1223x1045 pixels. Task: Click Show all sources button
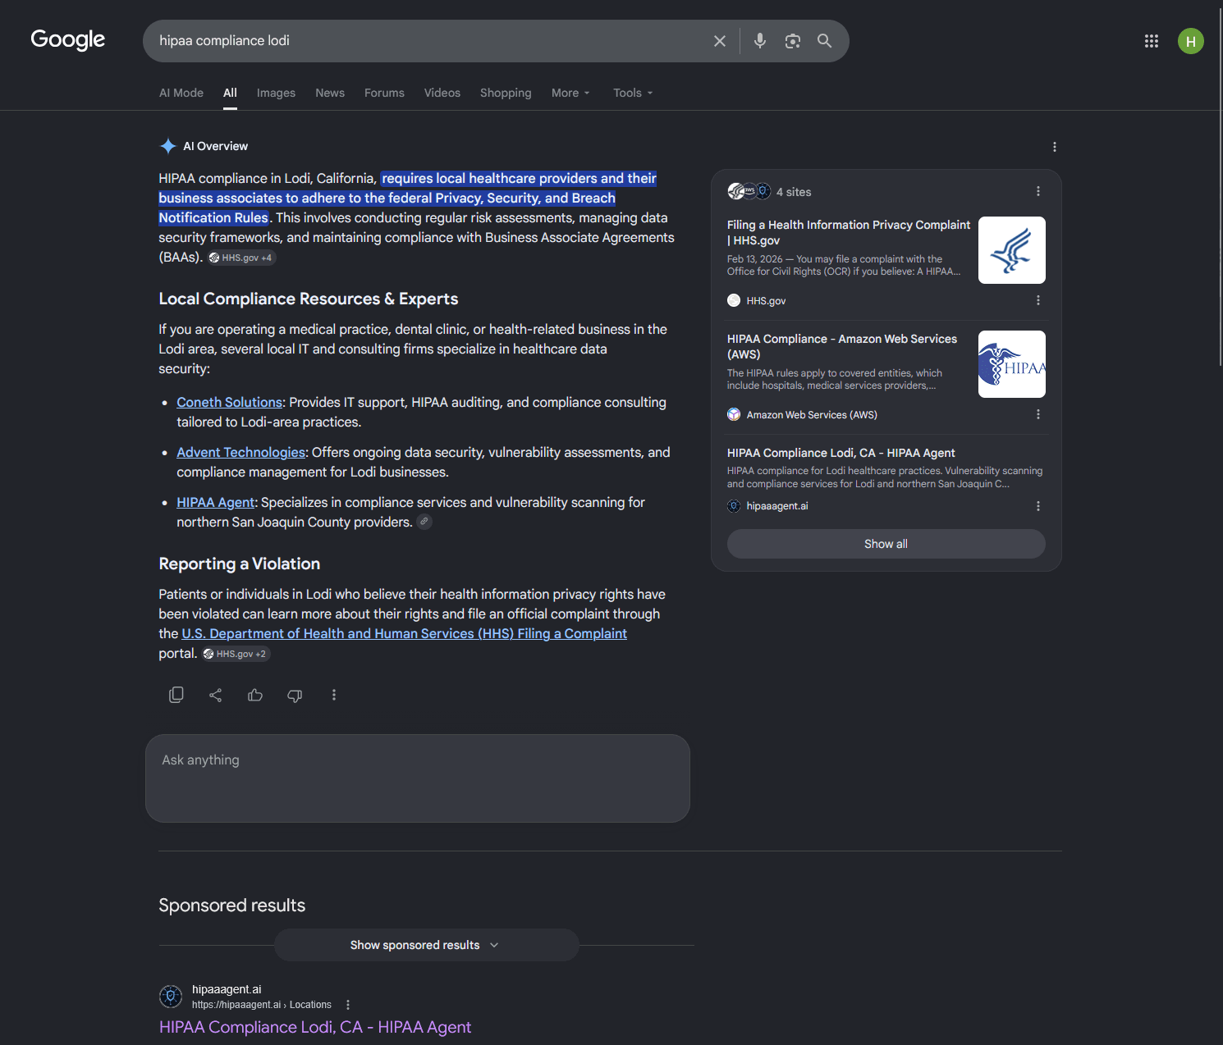coord(886,544)
